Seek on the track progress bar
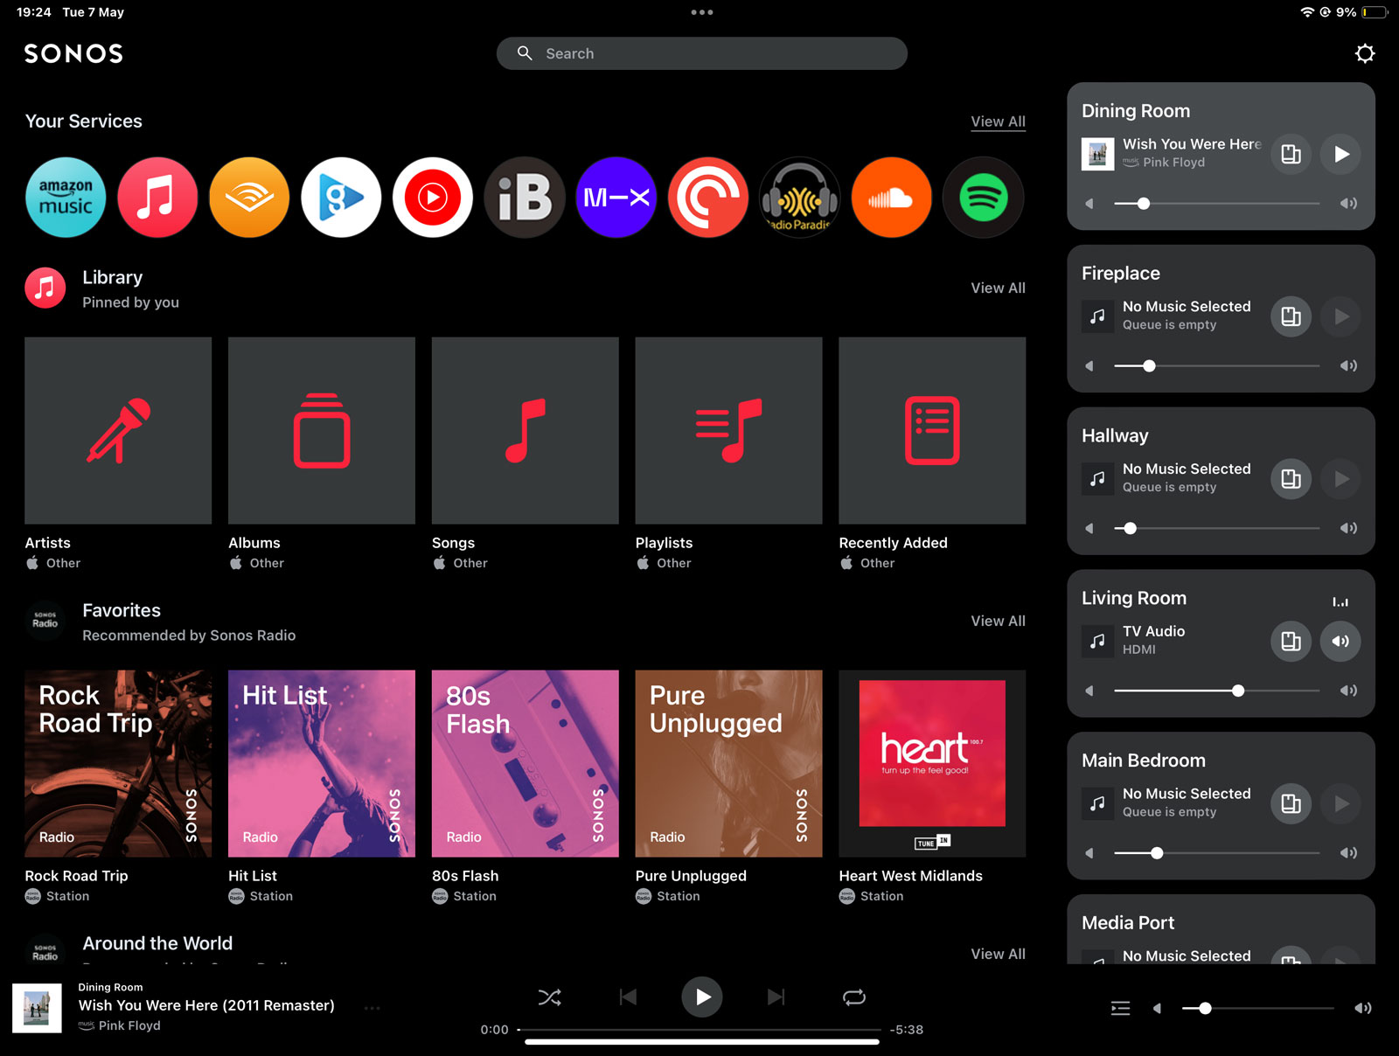The image size is (1399, 1056). [x=699, y=1030]
